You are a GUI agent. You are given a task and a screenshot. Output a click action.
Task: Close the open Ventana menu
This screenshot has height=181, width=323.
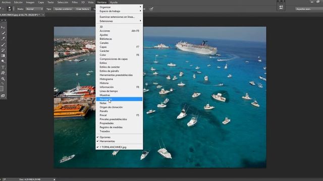pyautogui.click(x=102, y=2)
